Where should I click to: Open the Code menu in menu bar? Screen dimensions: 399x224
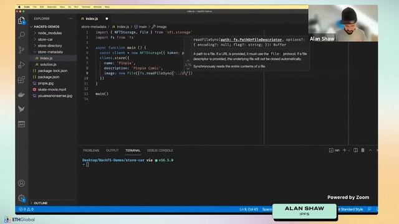tap(27, 7)
